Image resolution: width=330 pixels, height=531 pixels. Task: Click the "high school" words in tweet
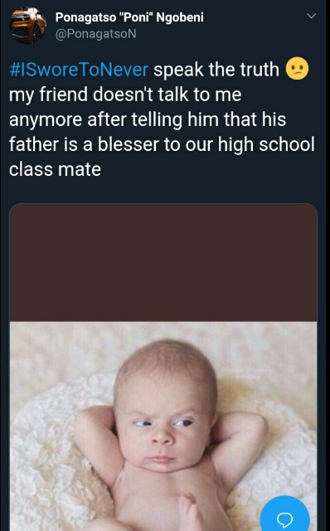[266, 144]
